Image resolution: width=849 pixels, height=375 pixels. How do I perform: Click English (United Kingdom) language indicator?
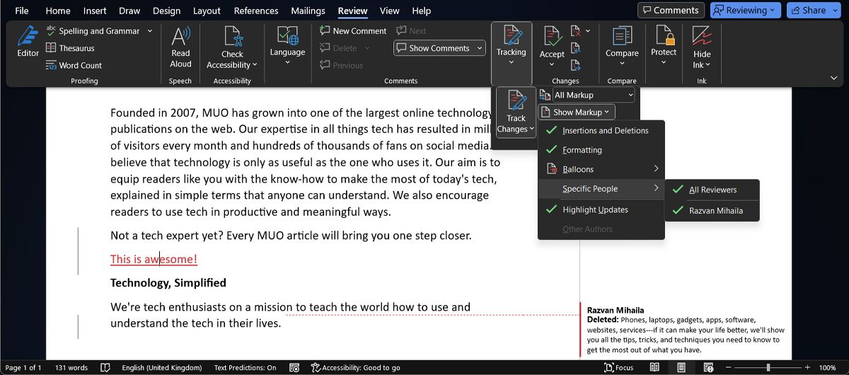pos(162,368)
